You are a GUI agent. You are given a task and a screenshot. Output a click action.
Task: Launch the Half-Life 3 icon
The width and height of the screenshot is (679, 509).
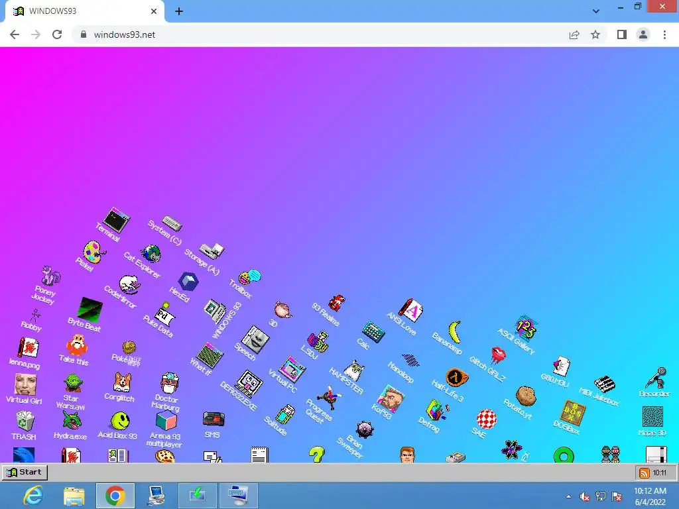click(x=457, y=377)
